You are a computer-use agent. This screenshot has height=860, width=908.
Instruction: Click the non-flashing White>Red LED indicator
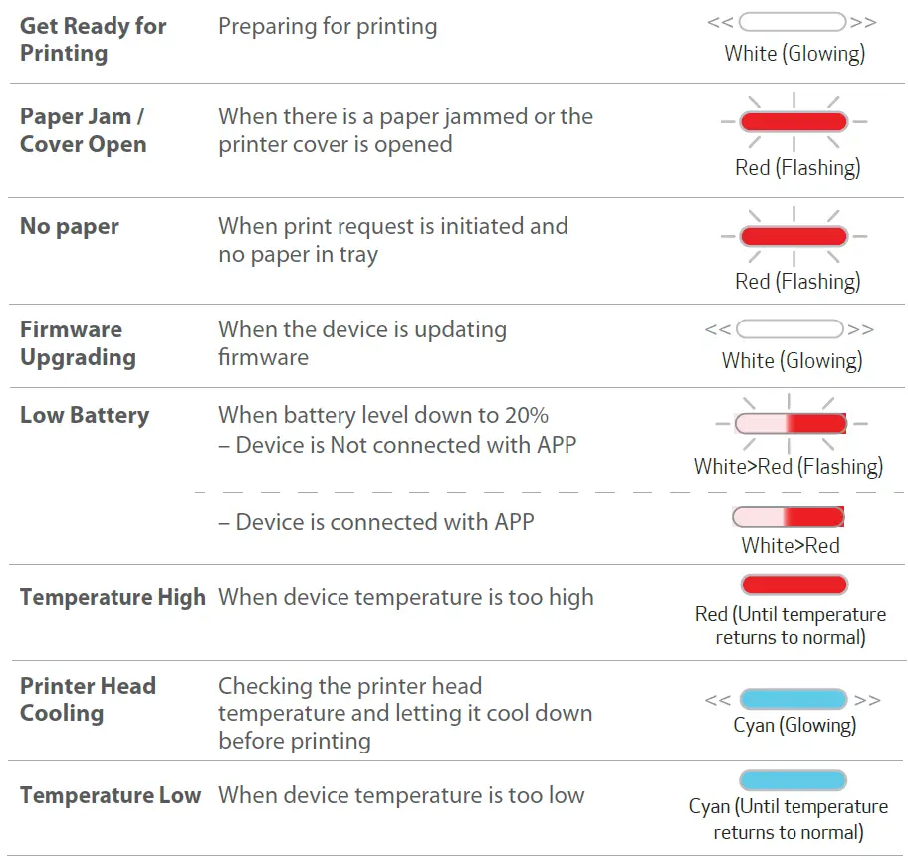click(789, 517)
